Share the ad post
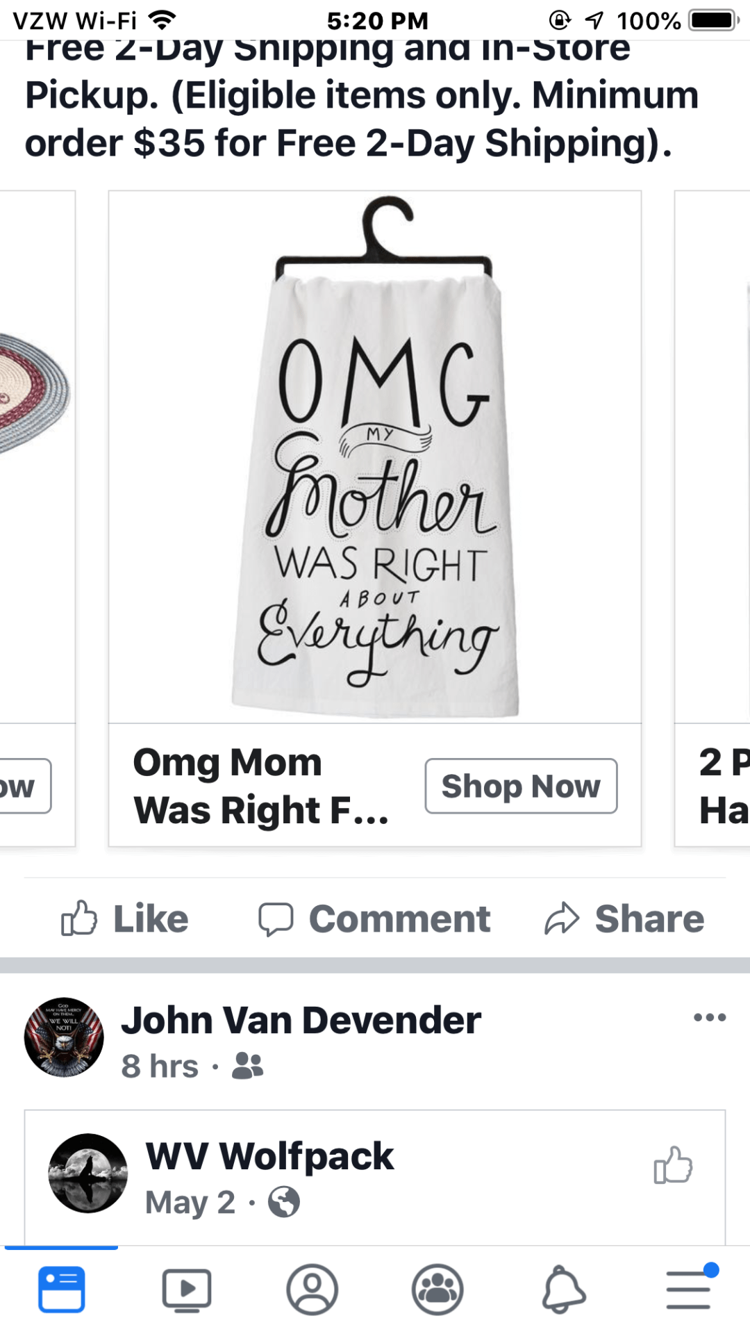750x1334 pixels. (x=625, y=919)
